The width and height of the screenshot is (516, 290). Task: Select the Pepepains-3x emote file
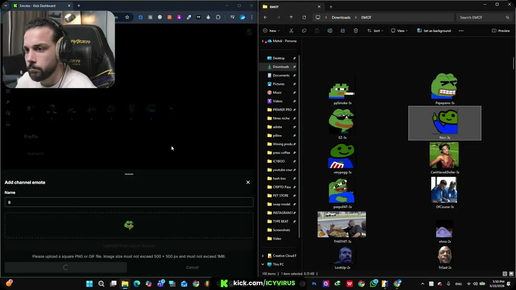click(x=445, y=89)
